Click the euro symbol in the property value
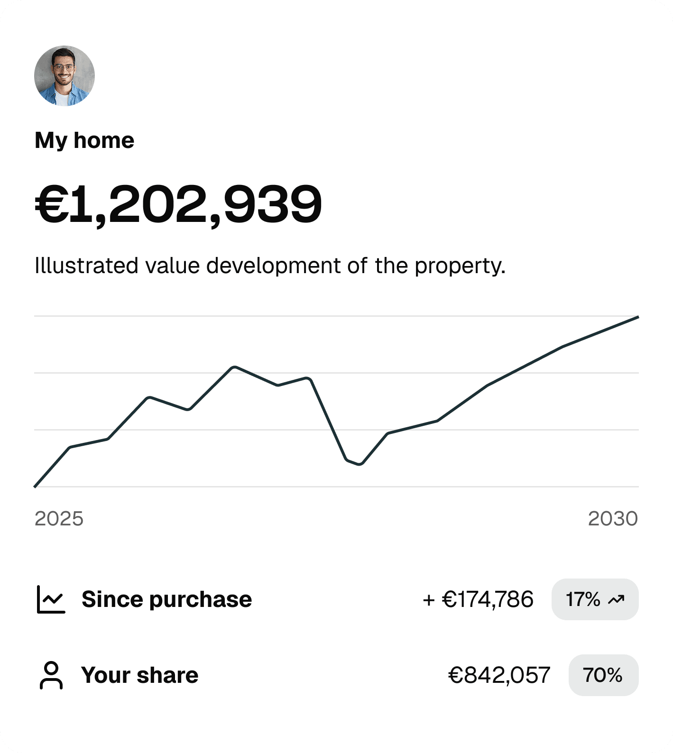This screenshot has height=753, width=673. (50, 203)
